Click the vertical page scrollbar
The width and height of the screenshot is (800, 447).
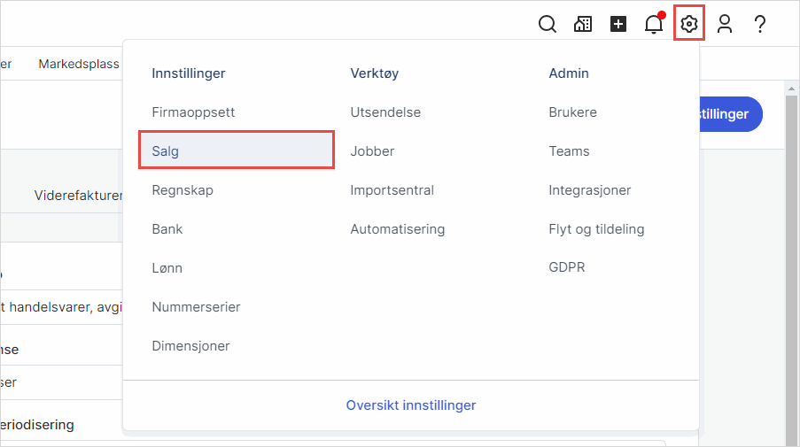792,266
